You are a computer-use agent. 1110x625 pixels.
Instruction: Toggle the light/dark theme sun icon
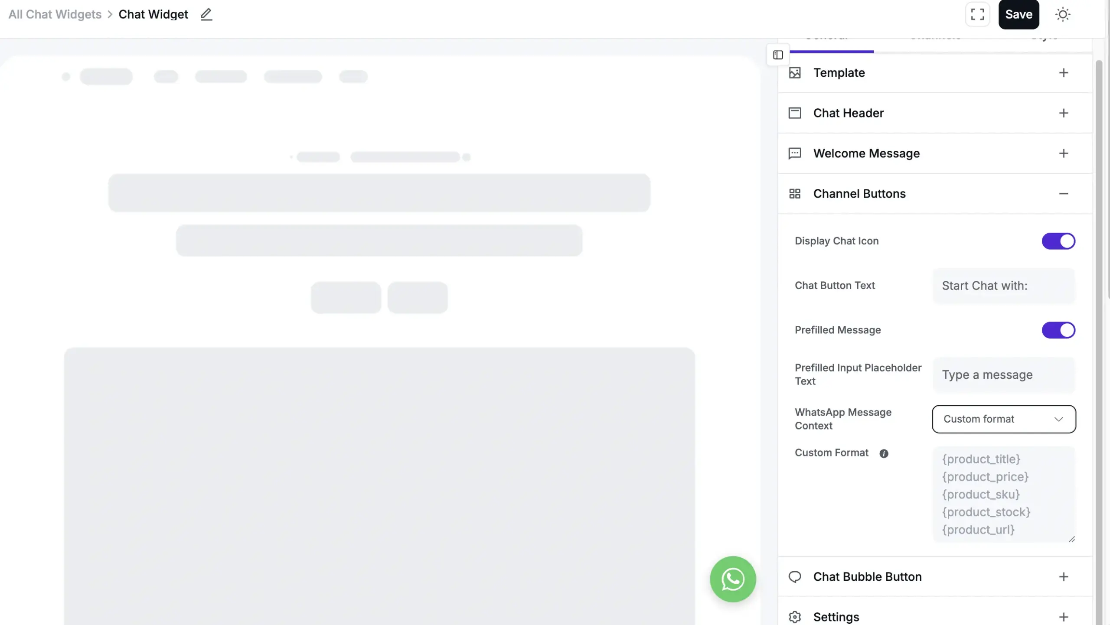(x=1063, y=14)
